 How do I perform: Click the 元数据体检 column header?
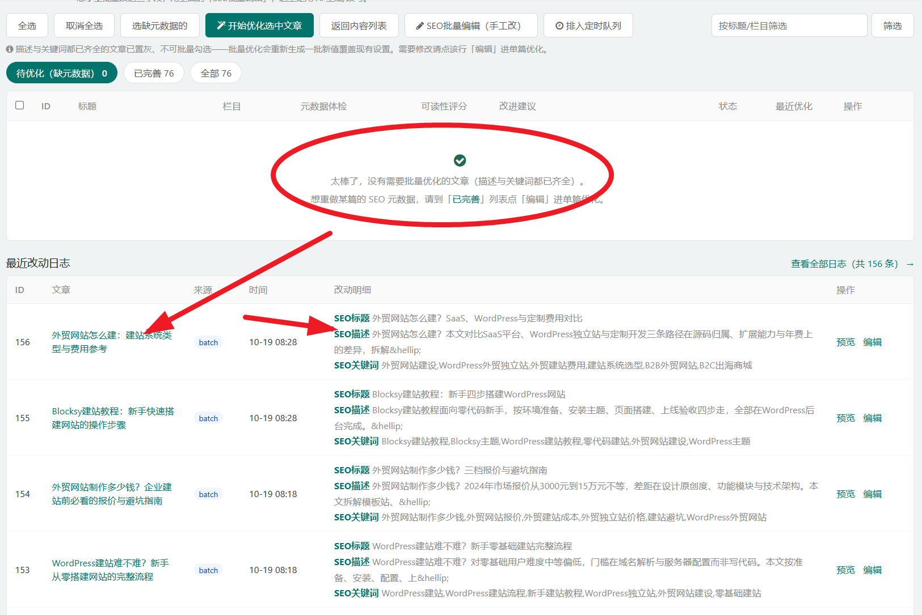[323, 106]
